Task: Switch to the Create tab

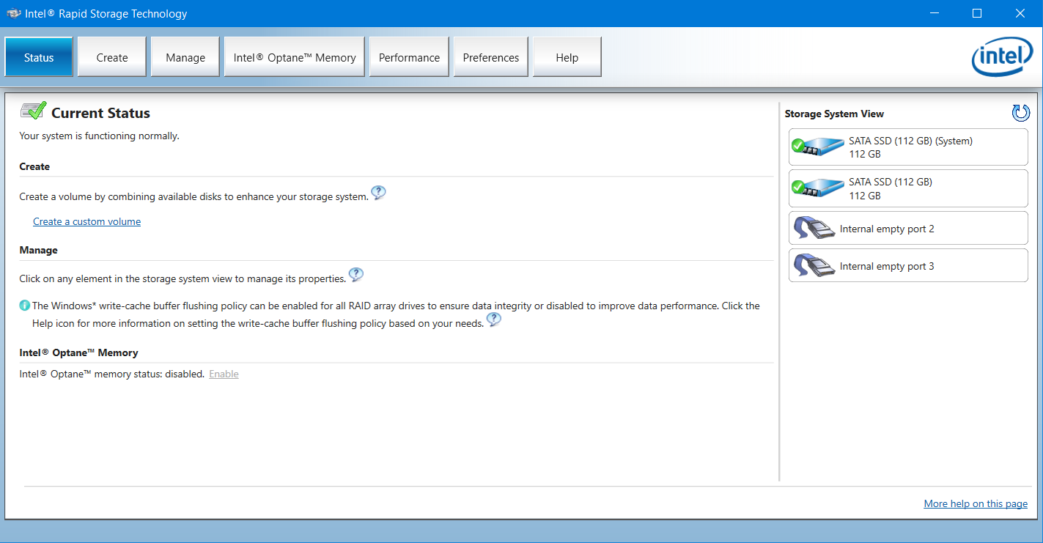Action: pos(112,57)
